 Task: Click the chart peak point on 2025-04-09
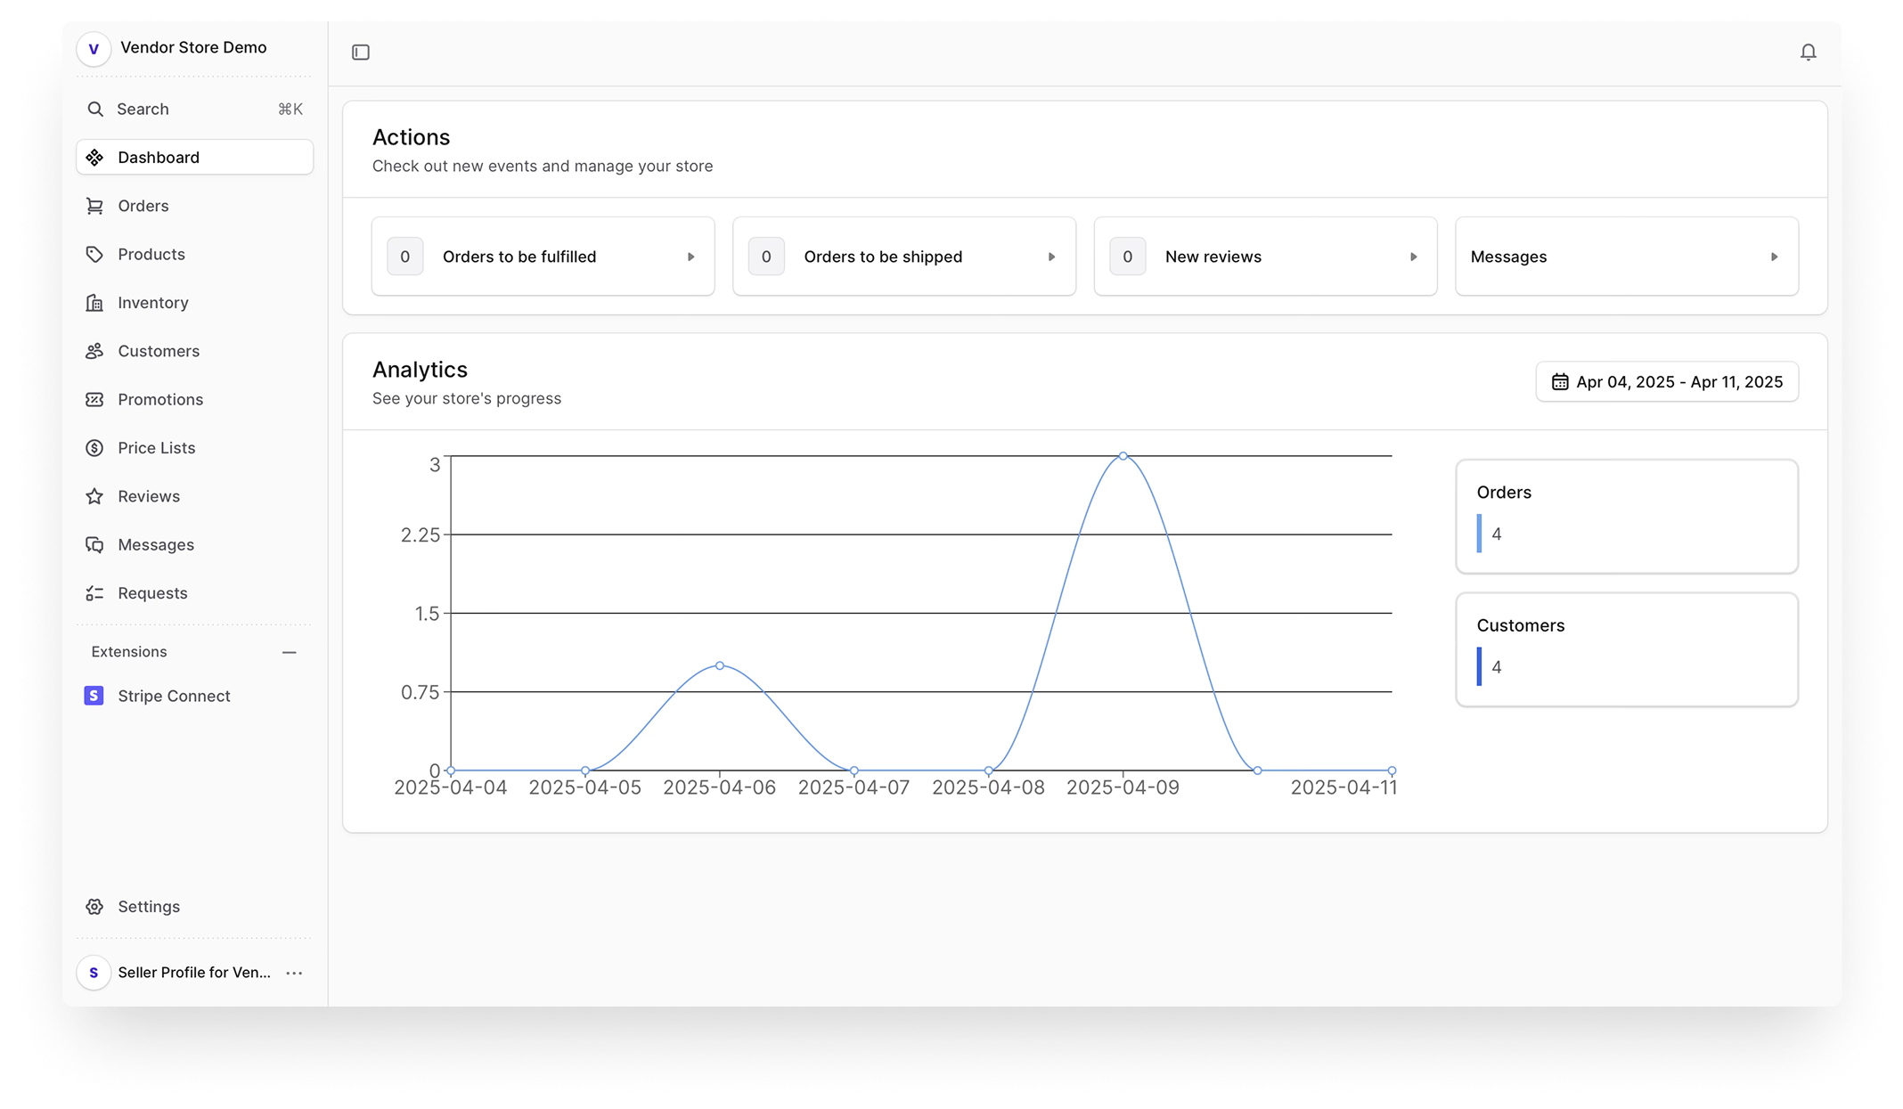click(x=1123, y=456)
